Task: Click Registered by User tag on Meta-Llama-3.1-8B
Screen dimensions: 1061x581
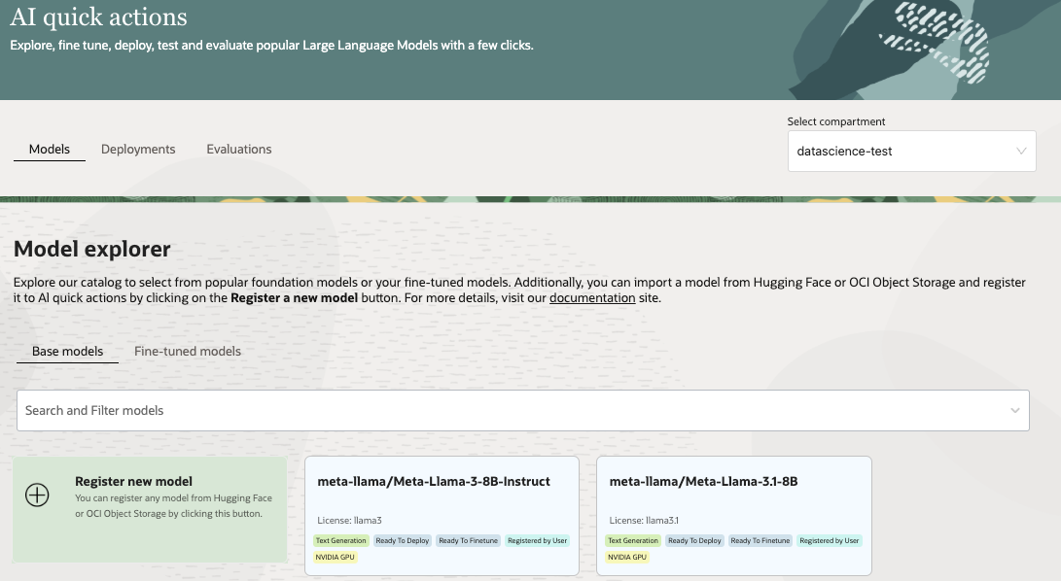Action: (829, 540)
